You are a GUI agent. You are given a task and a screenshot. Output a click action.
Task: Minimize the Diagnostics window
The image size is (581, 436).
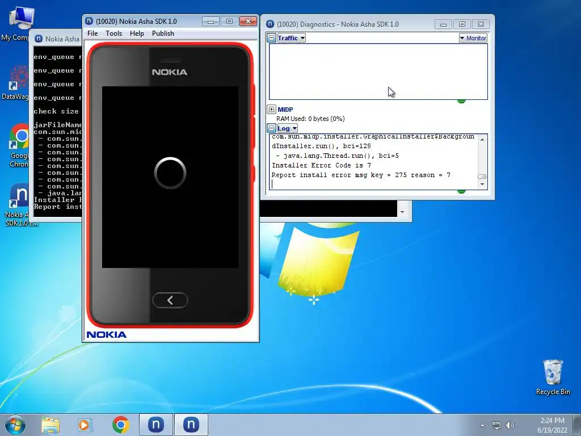tap(443, 24)
